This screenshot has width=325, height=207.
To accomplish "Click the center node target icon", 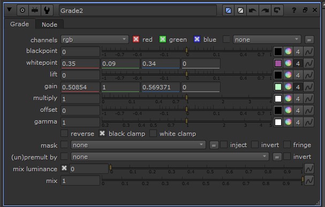I will tap(22, 10).
